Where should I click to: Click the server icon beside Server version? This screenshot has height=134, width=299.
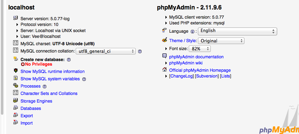[x=15, y=18]
